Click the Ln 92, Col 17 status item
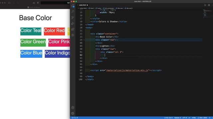Screen dimensions: 213x119 pyautogui.click(x=168, y=118)
